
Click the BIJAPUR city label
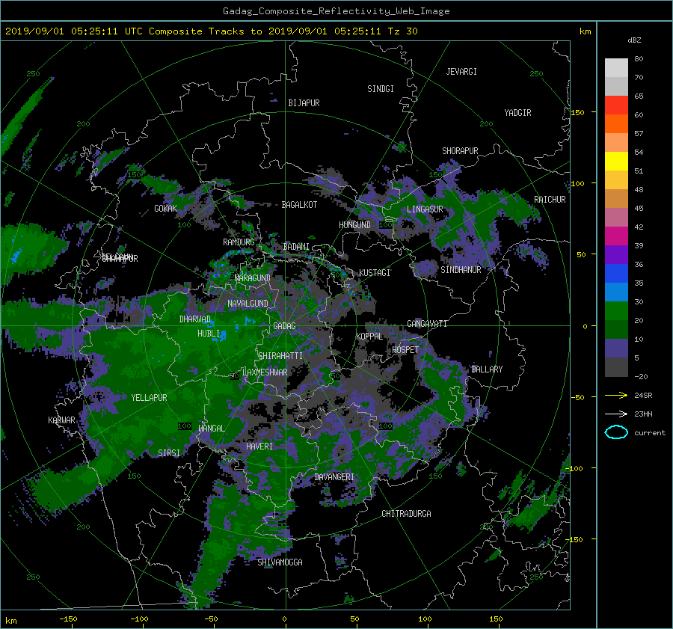[x=304, y=103]
